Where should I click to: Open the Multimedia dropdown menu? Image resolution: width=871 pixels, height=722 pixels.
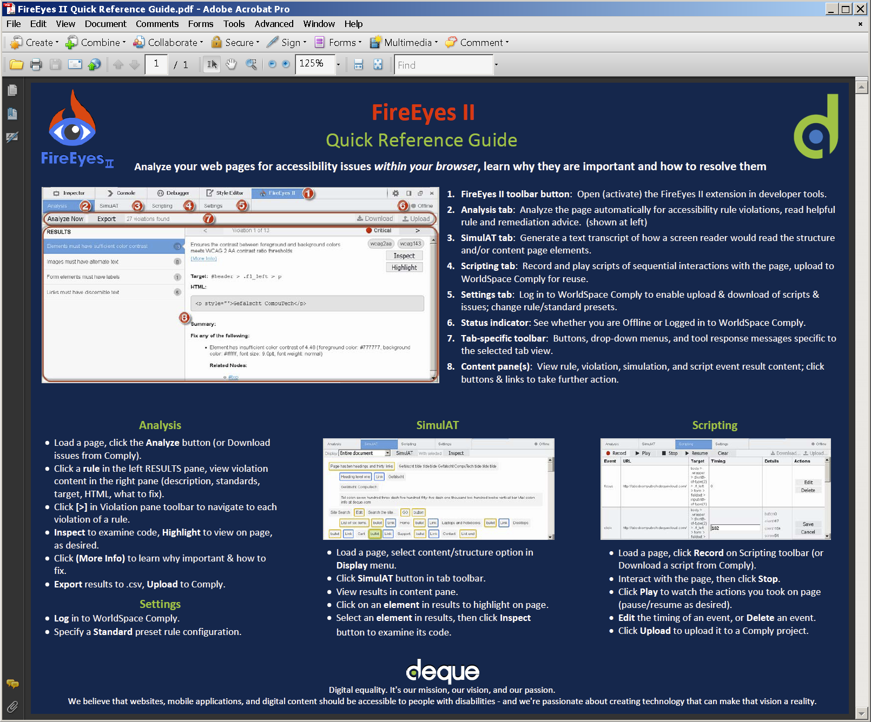(x=404, y=42)
